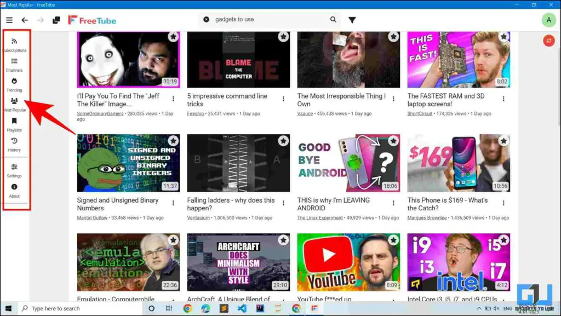This screenshot has width=561, height=316.
Task: Open the title "This Phone is $169 - What's the Catch?"
Action: [447, 204]
